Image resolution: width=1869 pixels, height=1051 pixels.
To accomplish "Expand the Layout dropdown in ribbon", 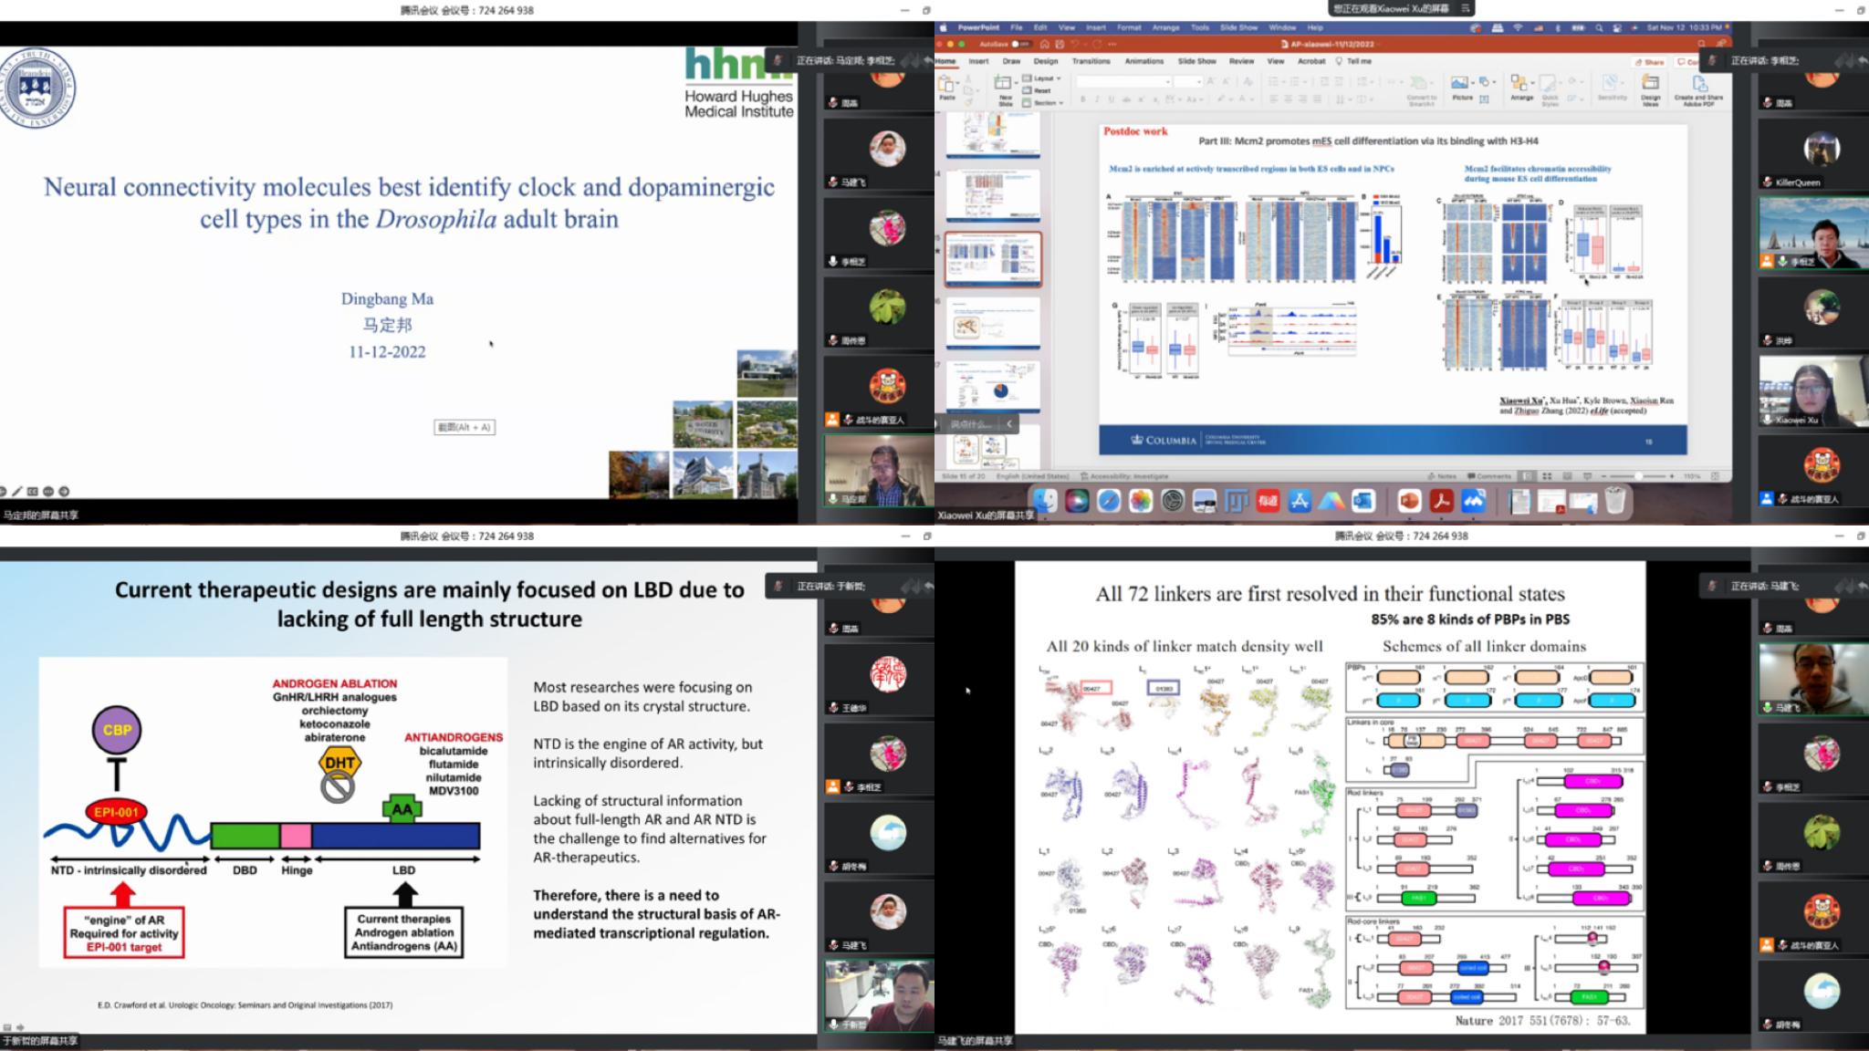I will coord(1041,78).
